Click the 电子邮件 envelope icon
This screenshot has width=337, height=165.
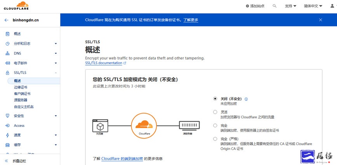point(7,63)
